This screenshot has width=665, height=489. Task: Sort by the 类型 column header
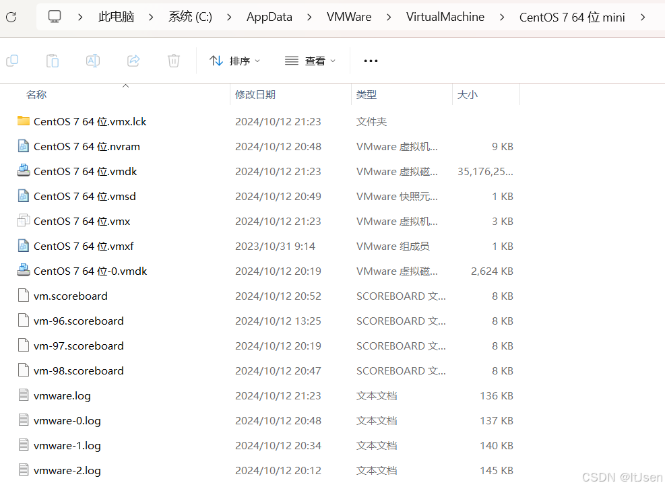367,94
